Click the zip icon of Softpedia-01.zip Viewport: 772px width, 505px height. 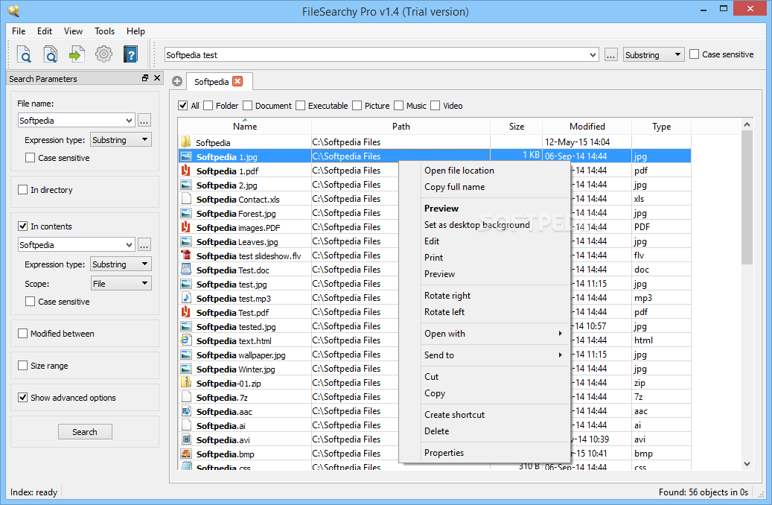[x=186, y=383]
